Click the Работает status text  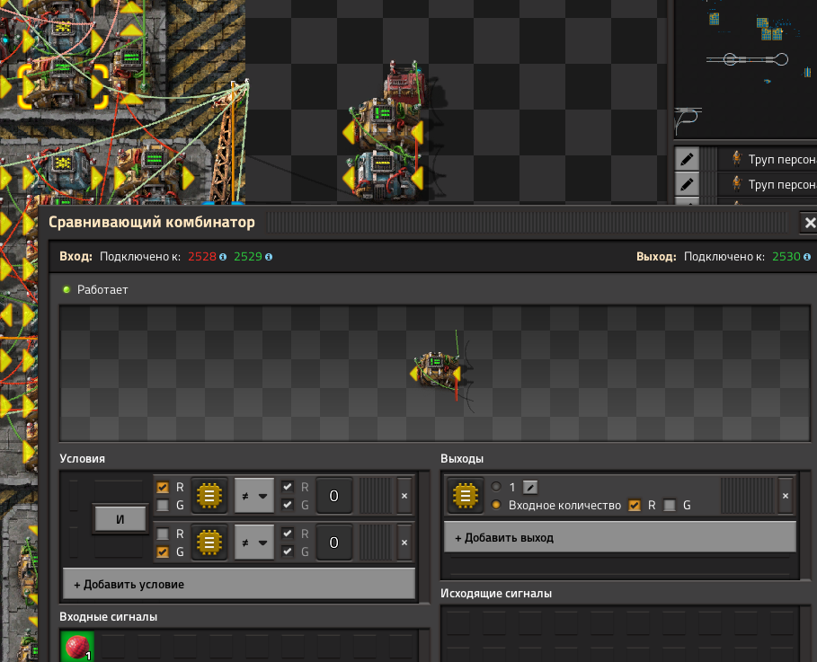point(102,290)
